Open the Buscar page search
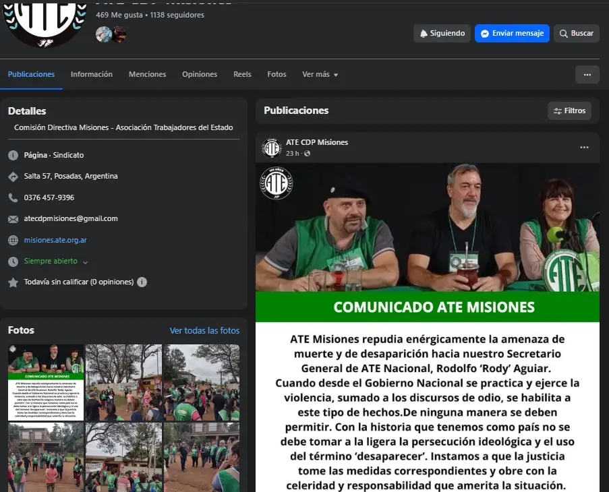 [577, 34]
